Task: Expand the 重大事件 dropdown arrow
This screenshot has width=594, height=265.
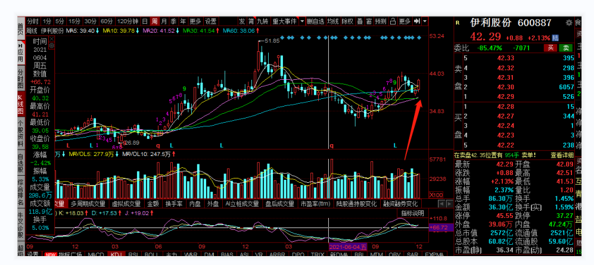Action: [x=302, y=21]
